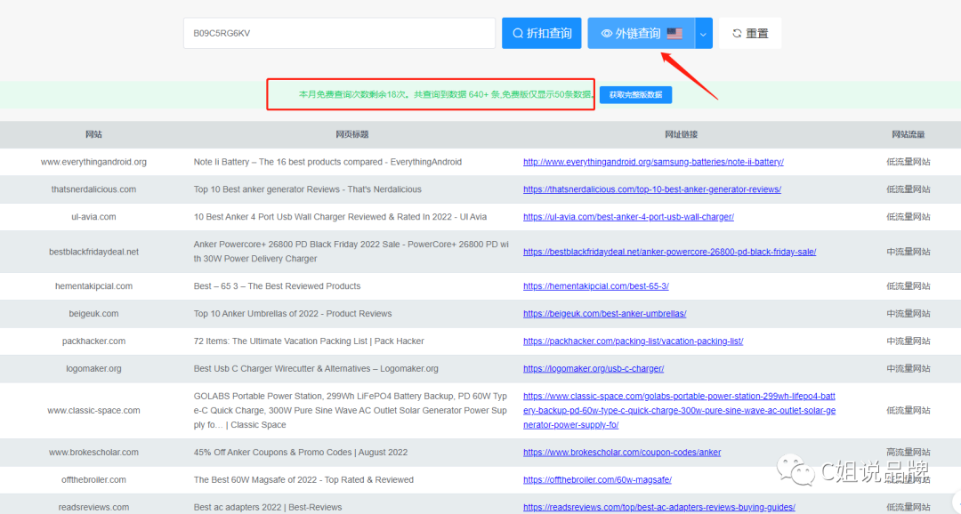Click the www.everythingandroid.org site cell
Viewport: 961px width, 514px height.
pyautogui.click(x=93, y=162)
